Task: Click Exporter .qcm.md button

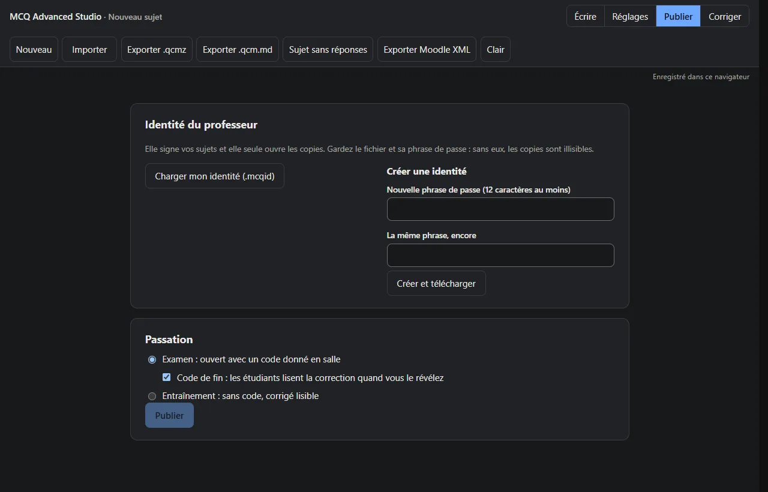Action: coord(238,49)
